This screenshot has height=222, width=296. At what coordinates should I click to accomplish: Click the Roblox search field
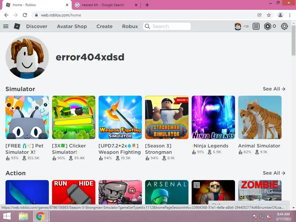(167, 26)
